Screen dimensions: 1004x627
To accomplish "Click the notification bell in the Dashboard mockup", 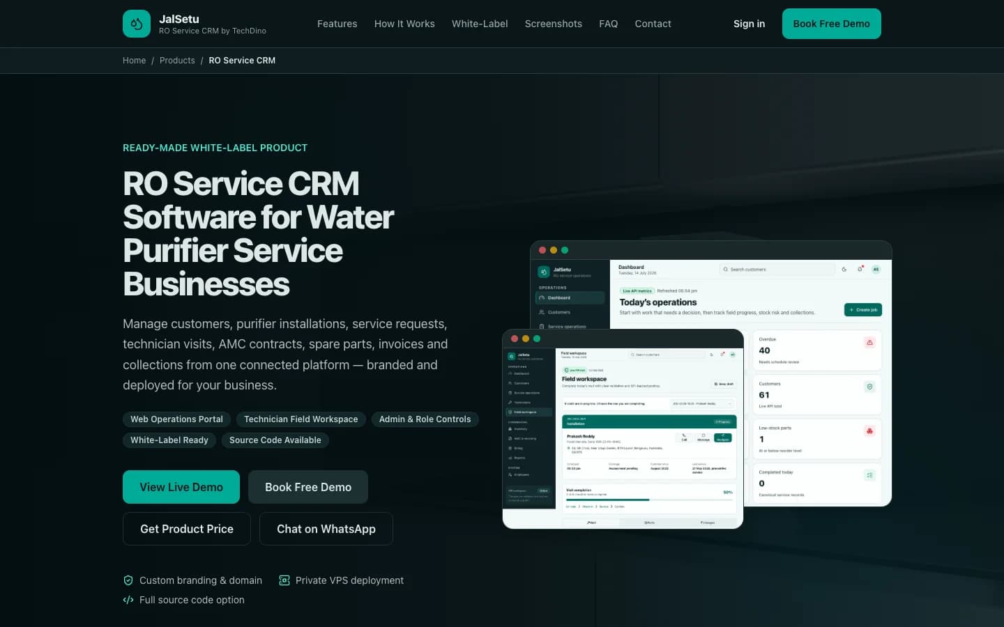I will 860,269.
